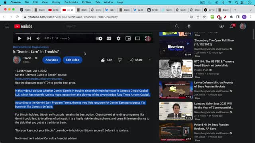Image resolution: width=255 pixels, height=143 pixels.
Task: Go forward in browser history
Action: [11, 17]
